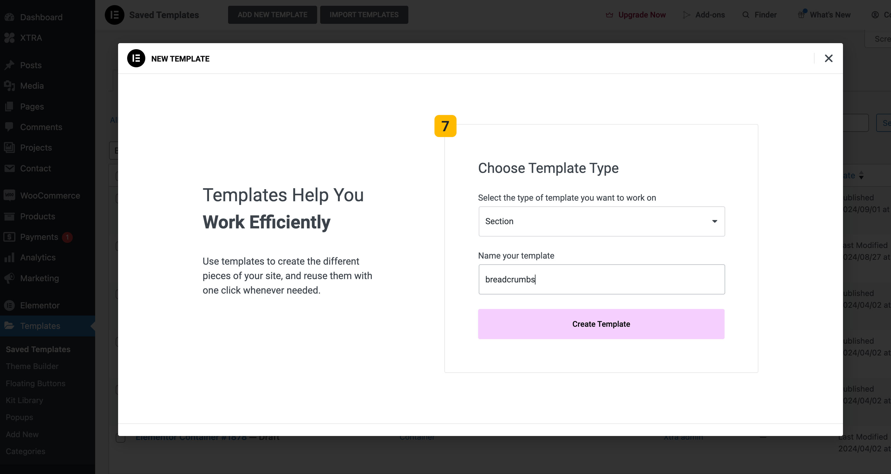Screen dimensions: 891x474
Task: Click the Analytics bar chart icon
Action: point(9,257)
